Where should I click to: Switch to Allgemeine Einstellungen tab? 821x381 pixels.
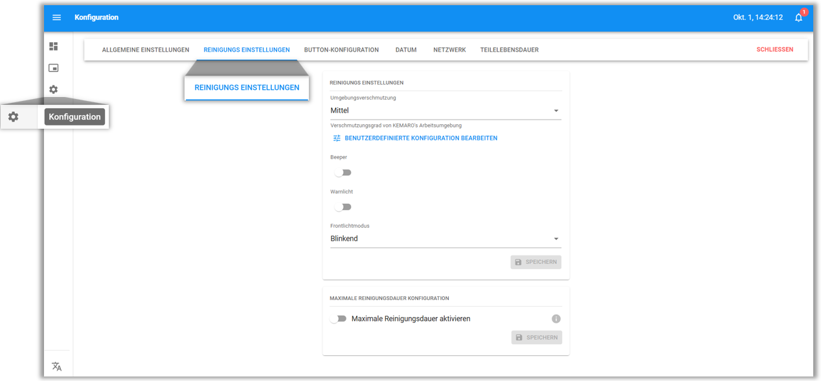(146, 50)
